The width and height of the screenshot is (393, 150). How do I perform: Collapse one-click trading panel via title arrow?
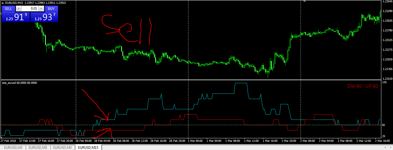[x=3, y=3]
